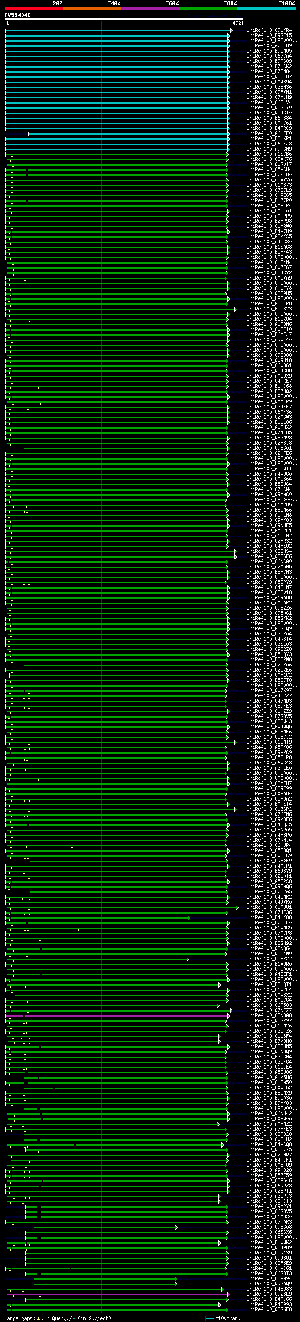Select the UniRef100_A7QT89 hit label
Image resolution: width=300 pixels, height=1322 pixels.
click(x=269, y=45)
